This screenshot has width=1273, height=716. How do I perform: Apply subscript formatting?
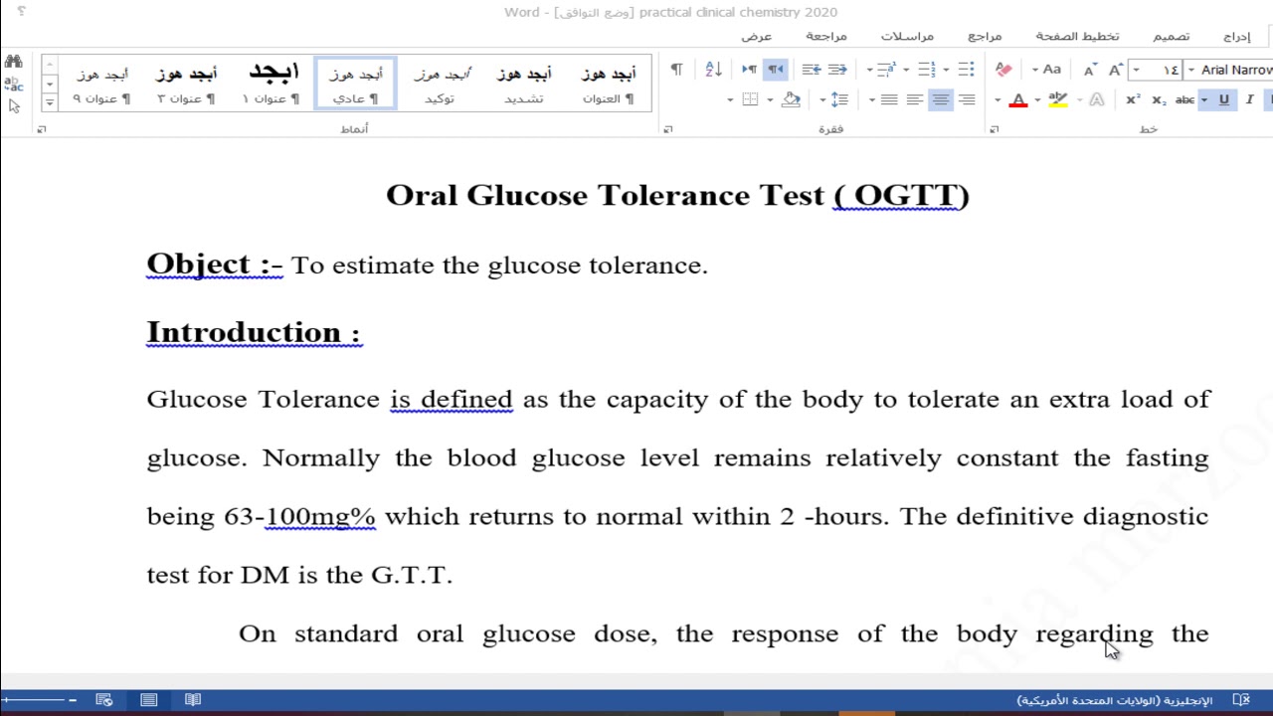click(1158, 99)
